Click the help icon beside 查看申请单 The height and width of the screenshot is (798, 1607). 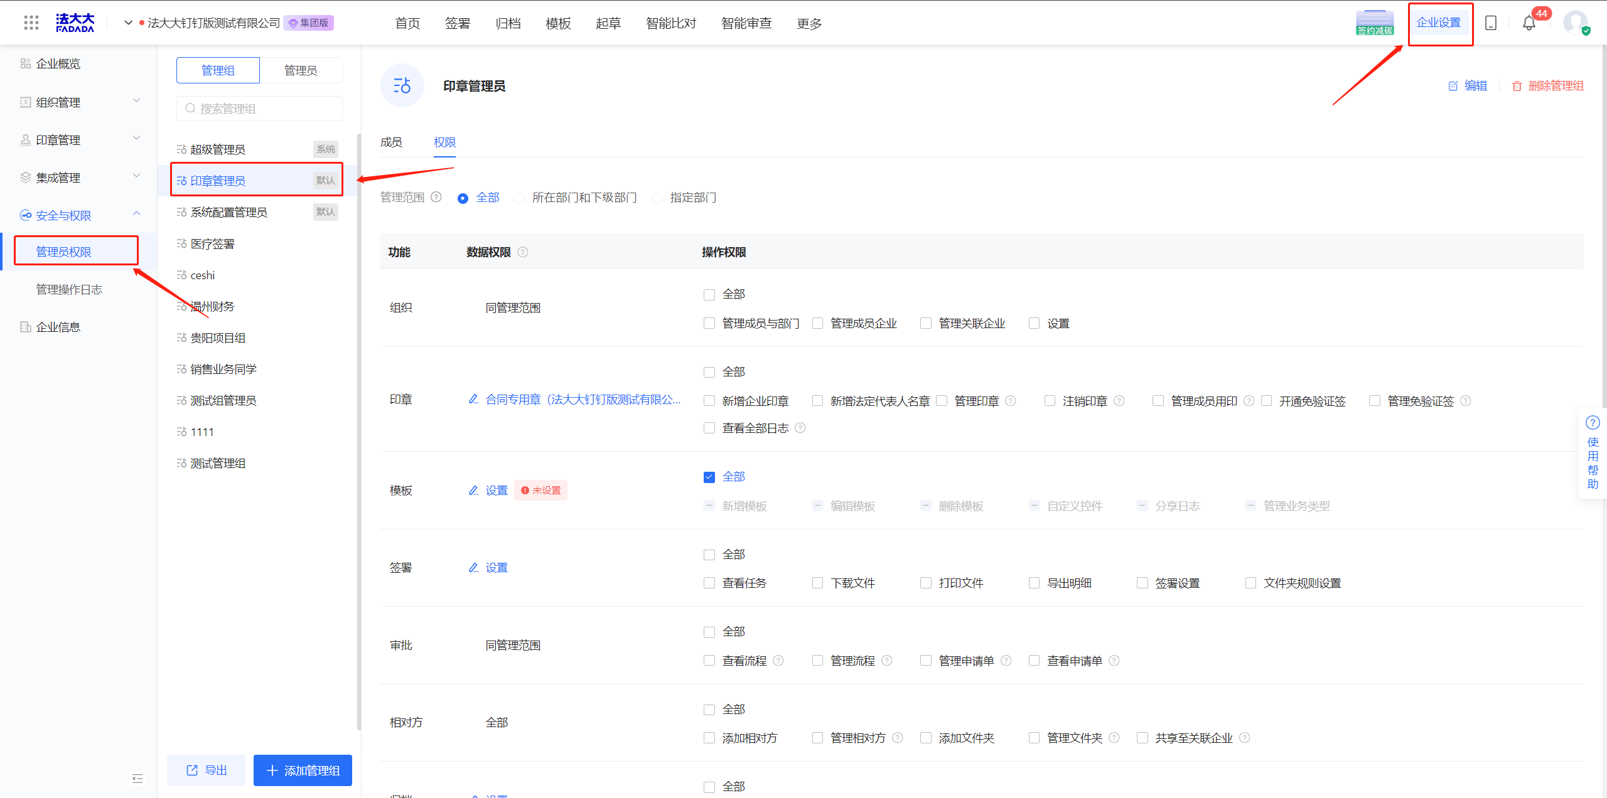coord(1114,661)
